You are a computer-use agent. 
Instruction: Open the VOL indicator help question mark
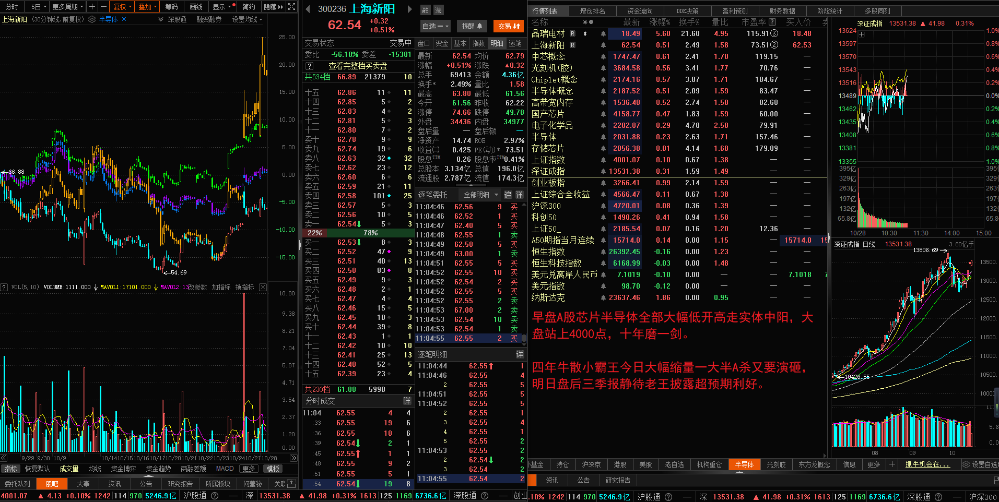pos(4,287)
